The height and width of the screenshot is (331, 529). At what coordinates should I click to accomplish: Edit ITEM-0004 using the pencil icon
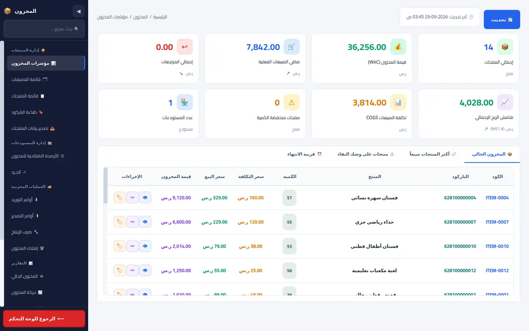click(x=132, y=198)
